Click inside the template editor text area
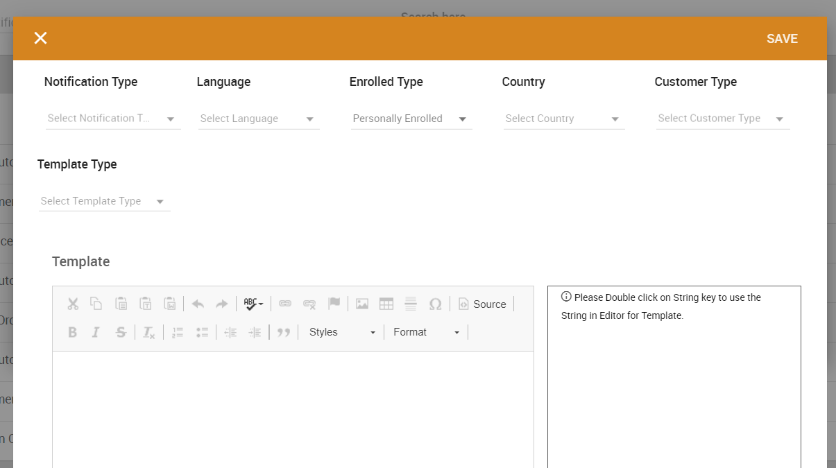The height and width of the screenshot is (468, 836). pyautogui.click(x=293, y=409)
